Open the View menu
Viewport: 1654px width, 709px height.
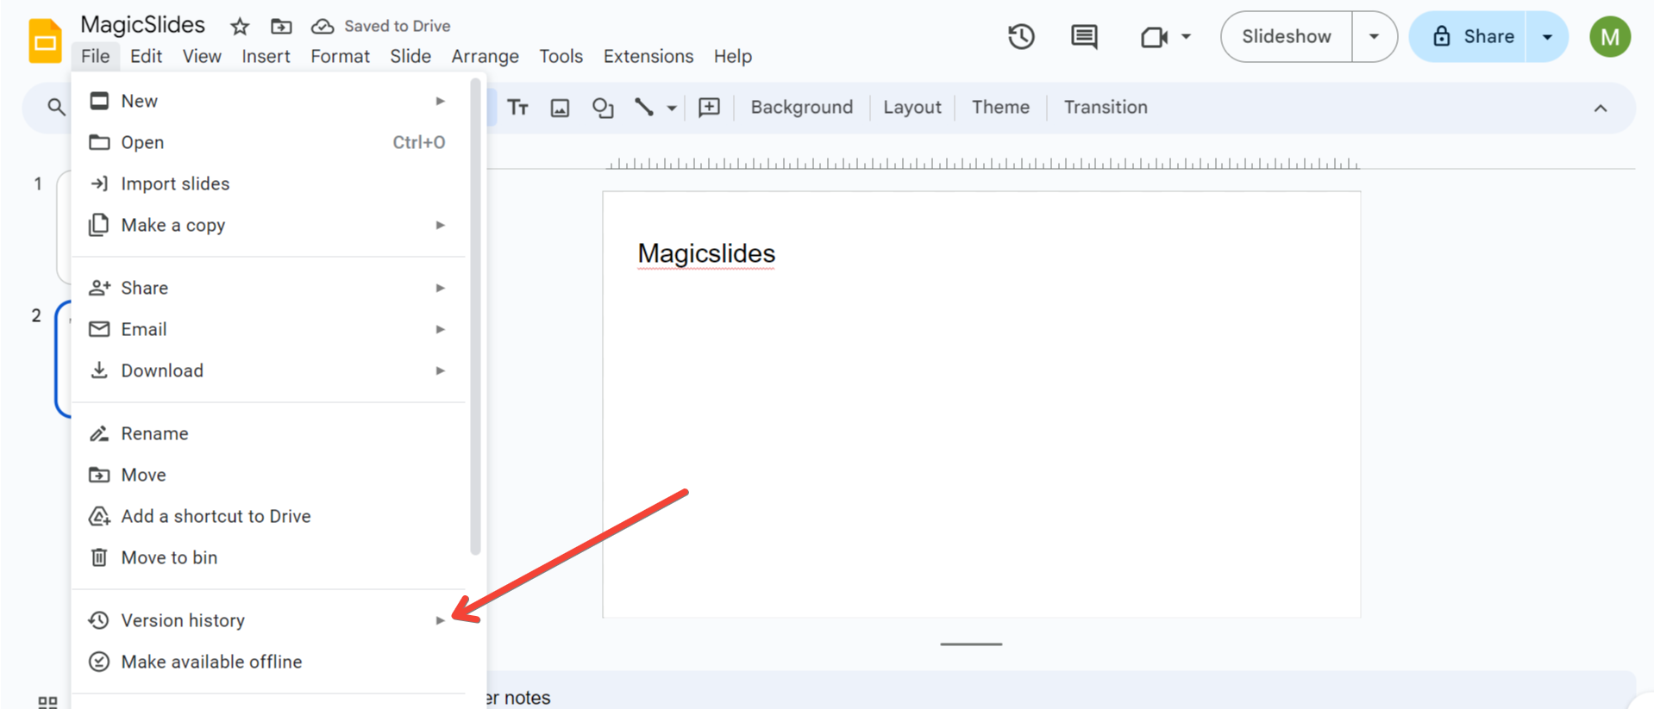202,56
